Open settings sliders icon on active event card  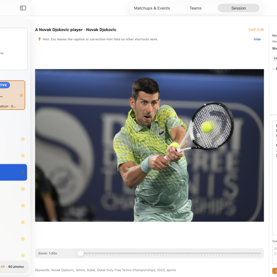(21, 95)
